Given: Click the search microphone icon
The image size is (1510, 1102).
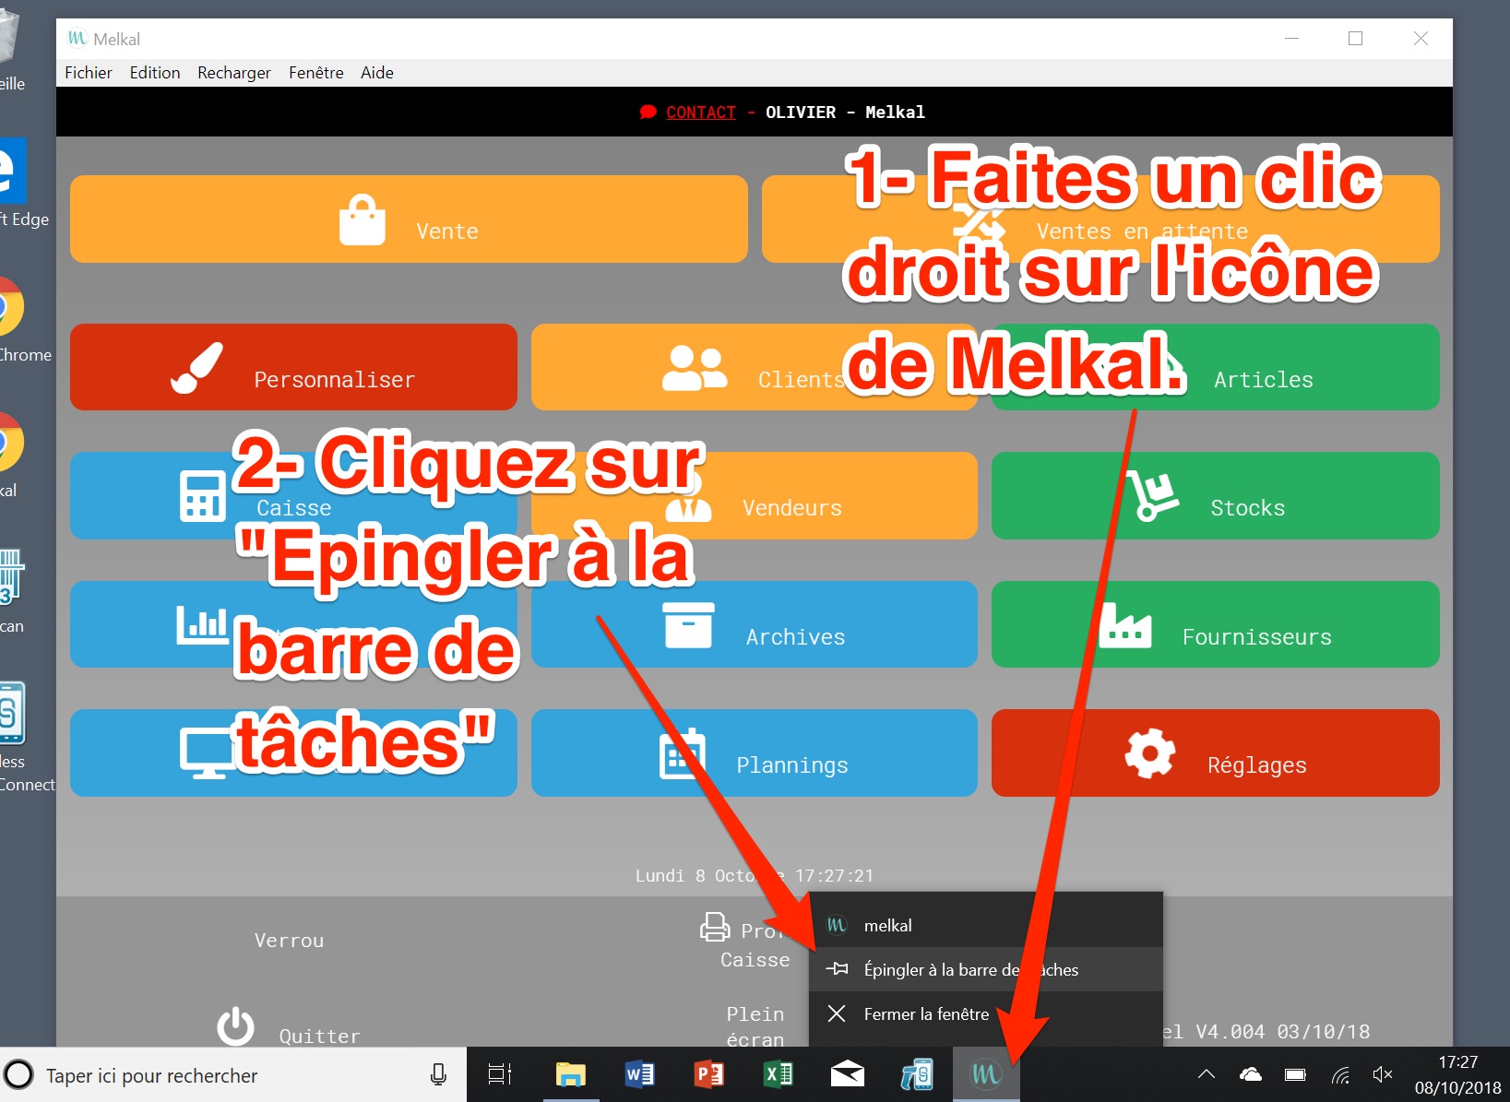Looking at the screenshot, I should tap(439, 1074).
